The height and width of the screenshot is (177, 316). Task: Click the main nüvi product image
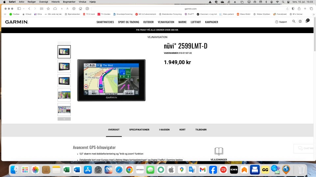point(111,80)
